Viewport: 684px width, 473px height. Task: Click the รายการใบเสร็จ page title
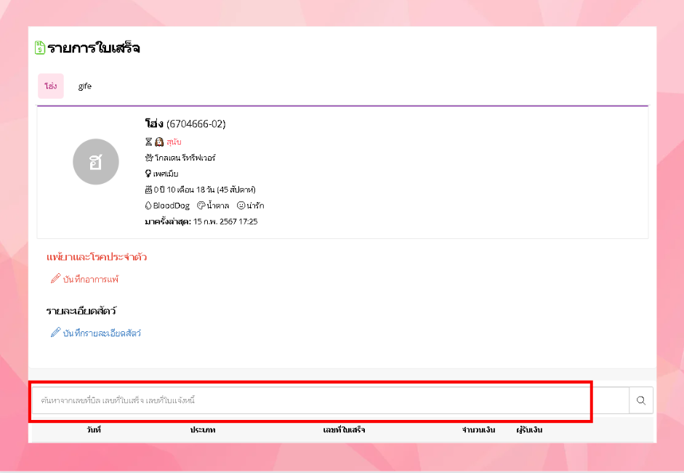coord(93,47)
